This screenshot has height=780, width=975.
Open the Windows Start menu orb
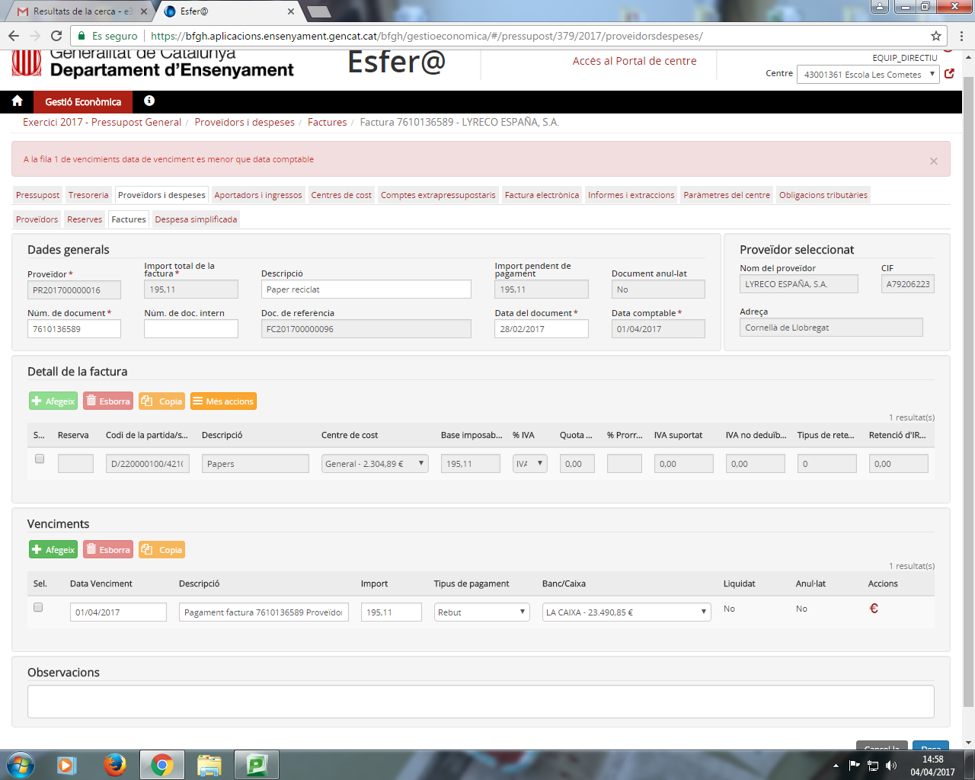[x=21, y=764]
